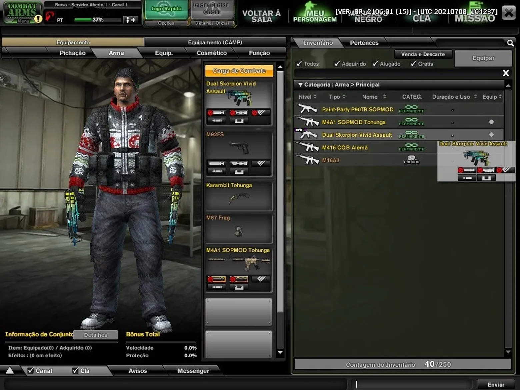Close the filter bar with the X
The image size is (520, 390).
pyautogui.click(x=506, y=73)
